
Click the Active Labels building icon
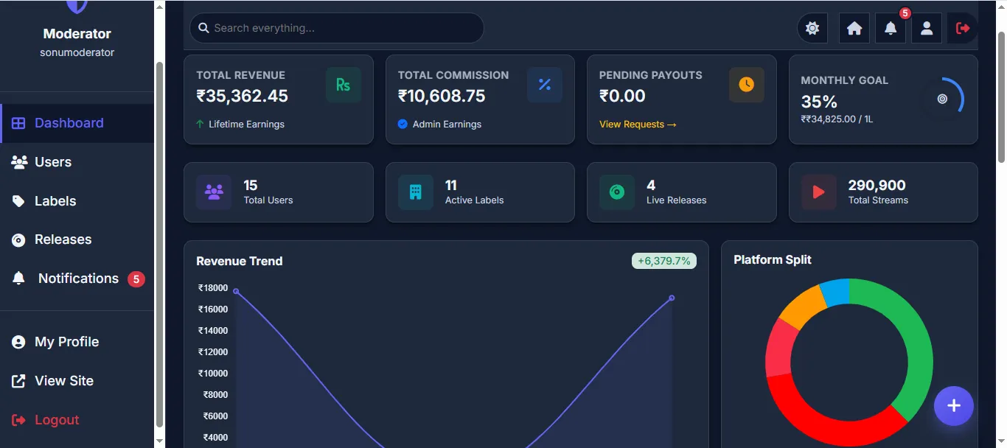pos(416,192)
